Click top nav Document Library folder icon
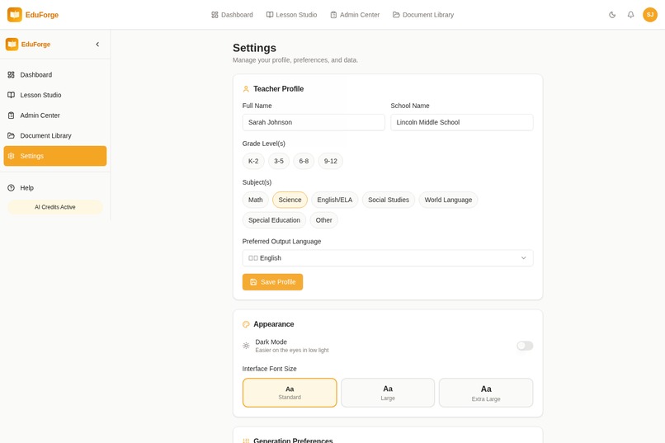665x443 pixels. click(x=396, y=15)
